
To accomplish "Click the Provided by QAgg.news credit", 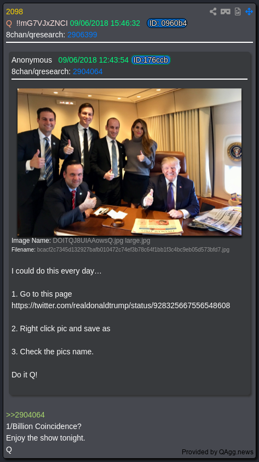I will click(x=217, y=452).
